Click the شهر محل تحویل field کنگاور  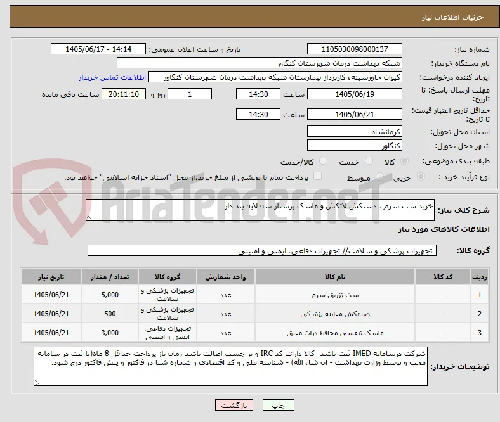[x=355, y=145]
